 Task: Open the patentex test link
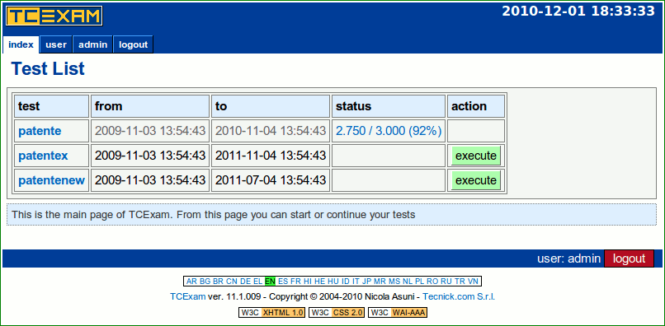43,156
